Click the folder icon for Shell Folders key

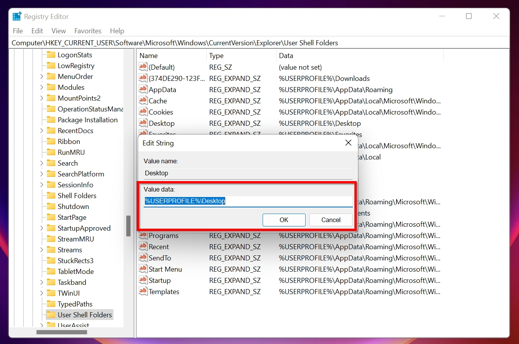[51, 195]
